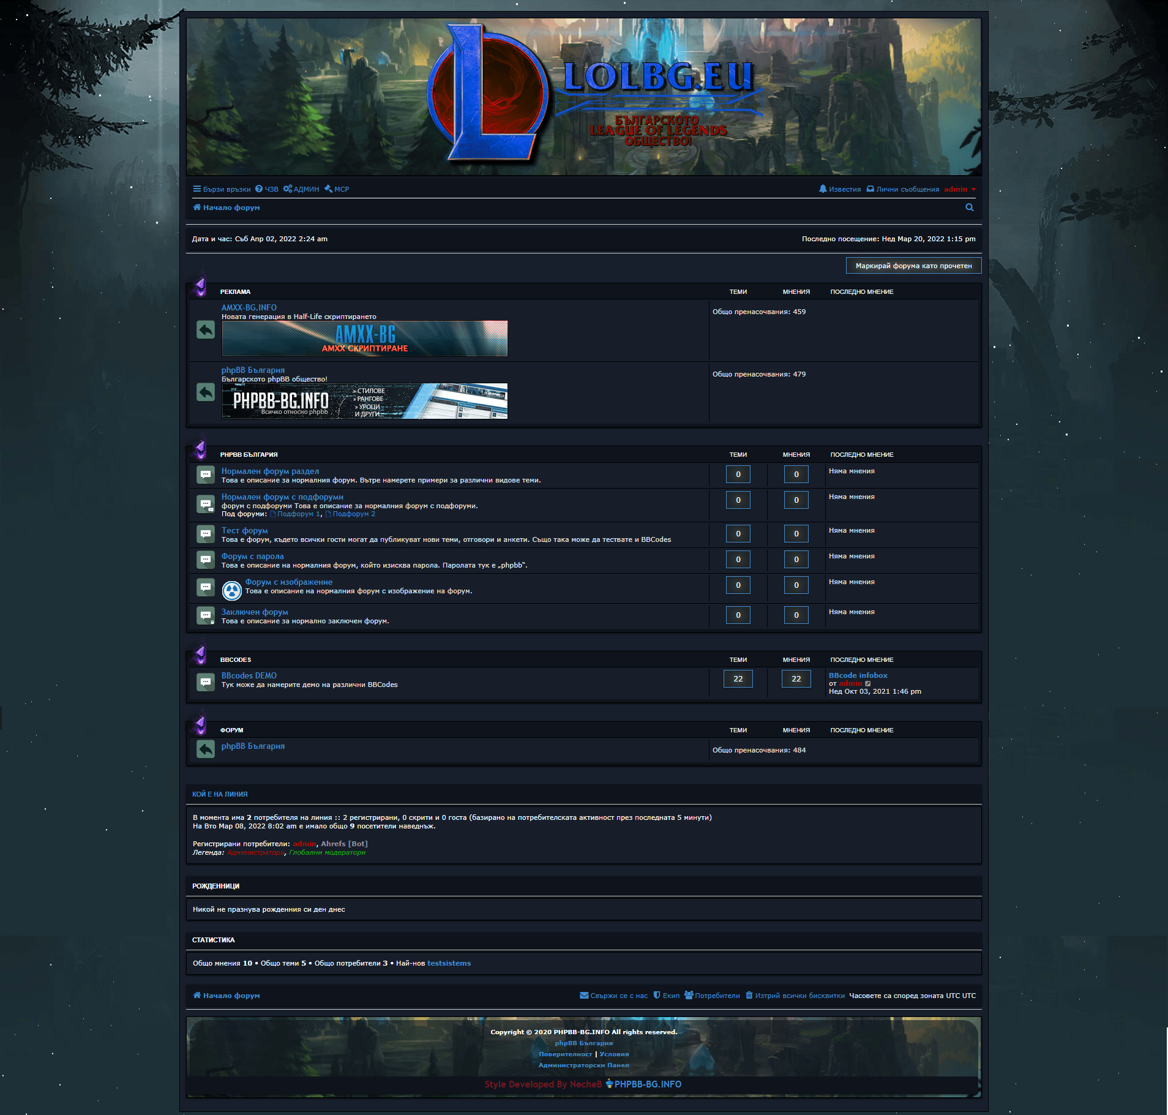Open the МСР moderator panel link
Image resolution: width=1168 pixels, height=1115 pixels.
(x=337, y=189)
